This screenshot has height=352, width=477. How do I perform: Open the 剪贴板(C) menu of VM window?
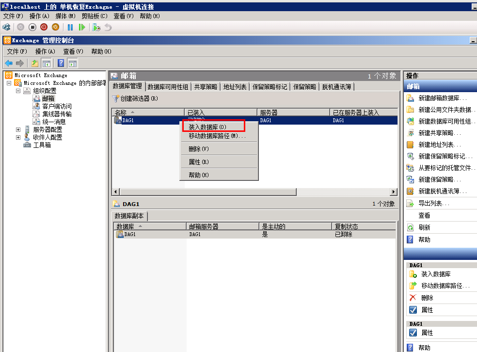point(95,16)
